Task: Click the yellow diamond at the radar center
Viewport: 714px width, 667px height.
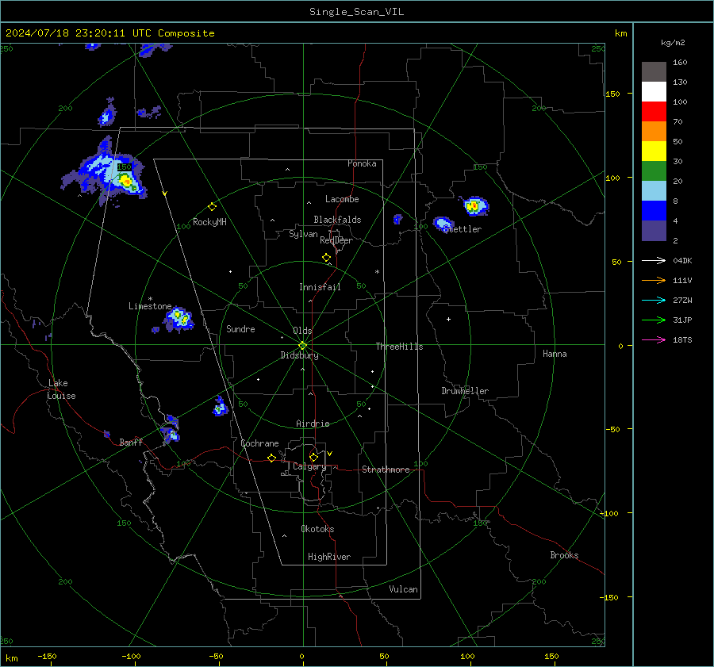Action: 302,346
